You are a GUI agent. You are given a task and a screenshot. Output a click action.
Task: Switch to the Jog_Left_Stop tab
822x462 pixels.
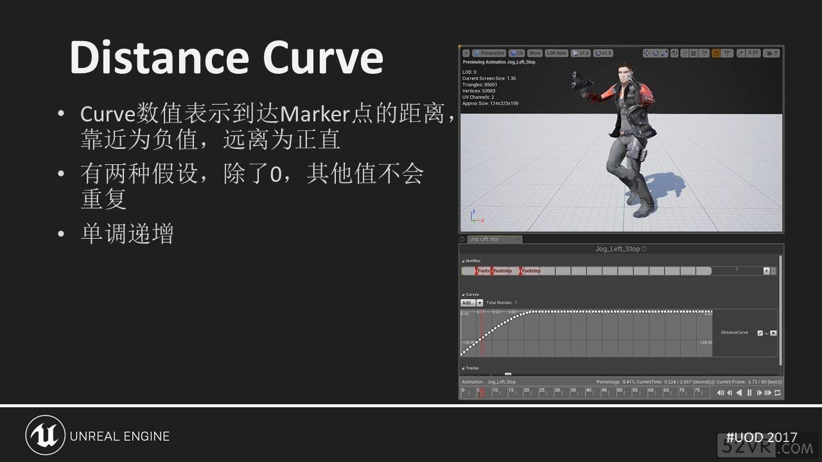[x=485, y=239]
